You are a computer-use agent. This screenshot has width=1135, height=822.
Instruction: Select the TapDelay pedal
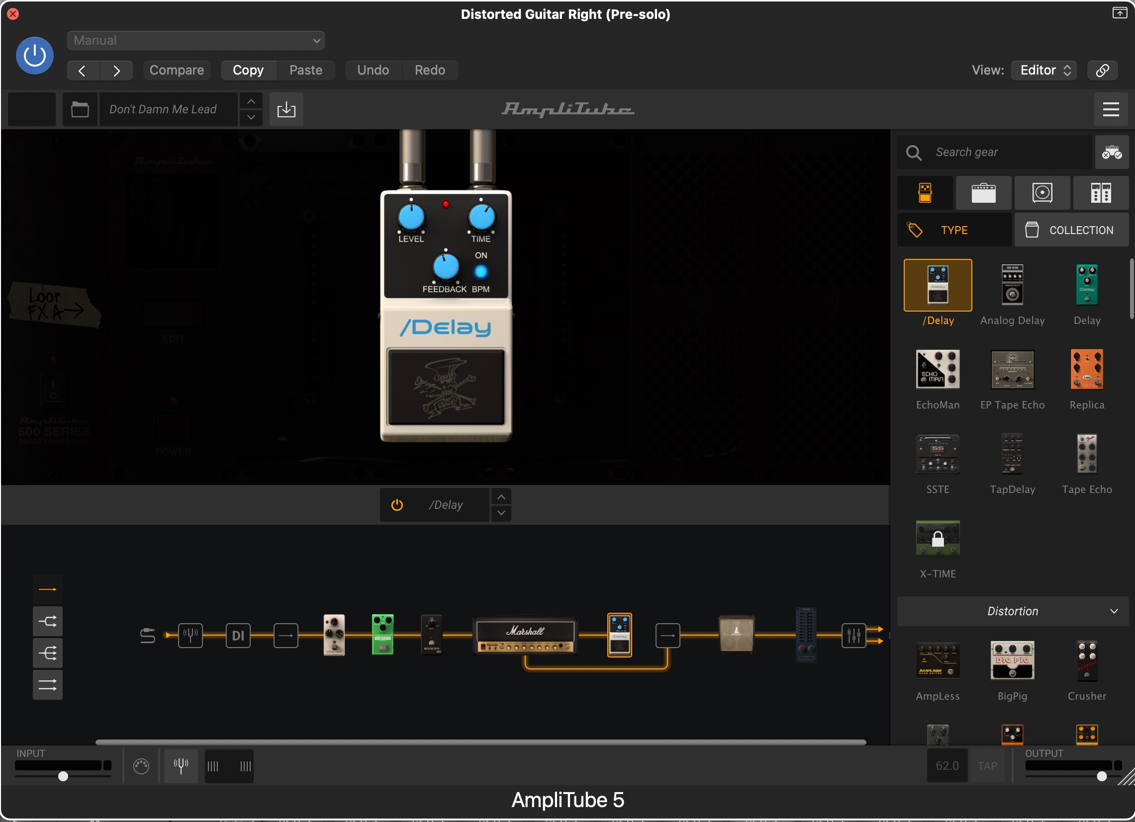click(1012, 455)
